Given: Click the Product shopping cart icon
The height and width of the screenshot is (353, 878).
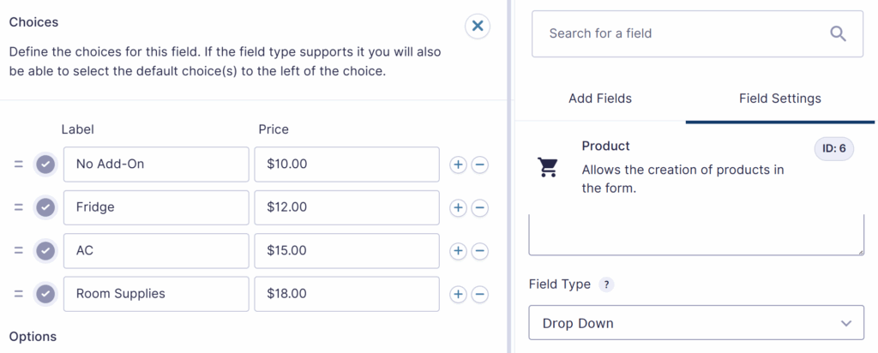Looking at the screenshot, I should [549, 167].
